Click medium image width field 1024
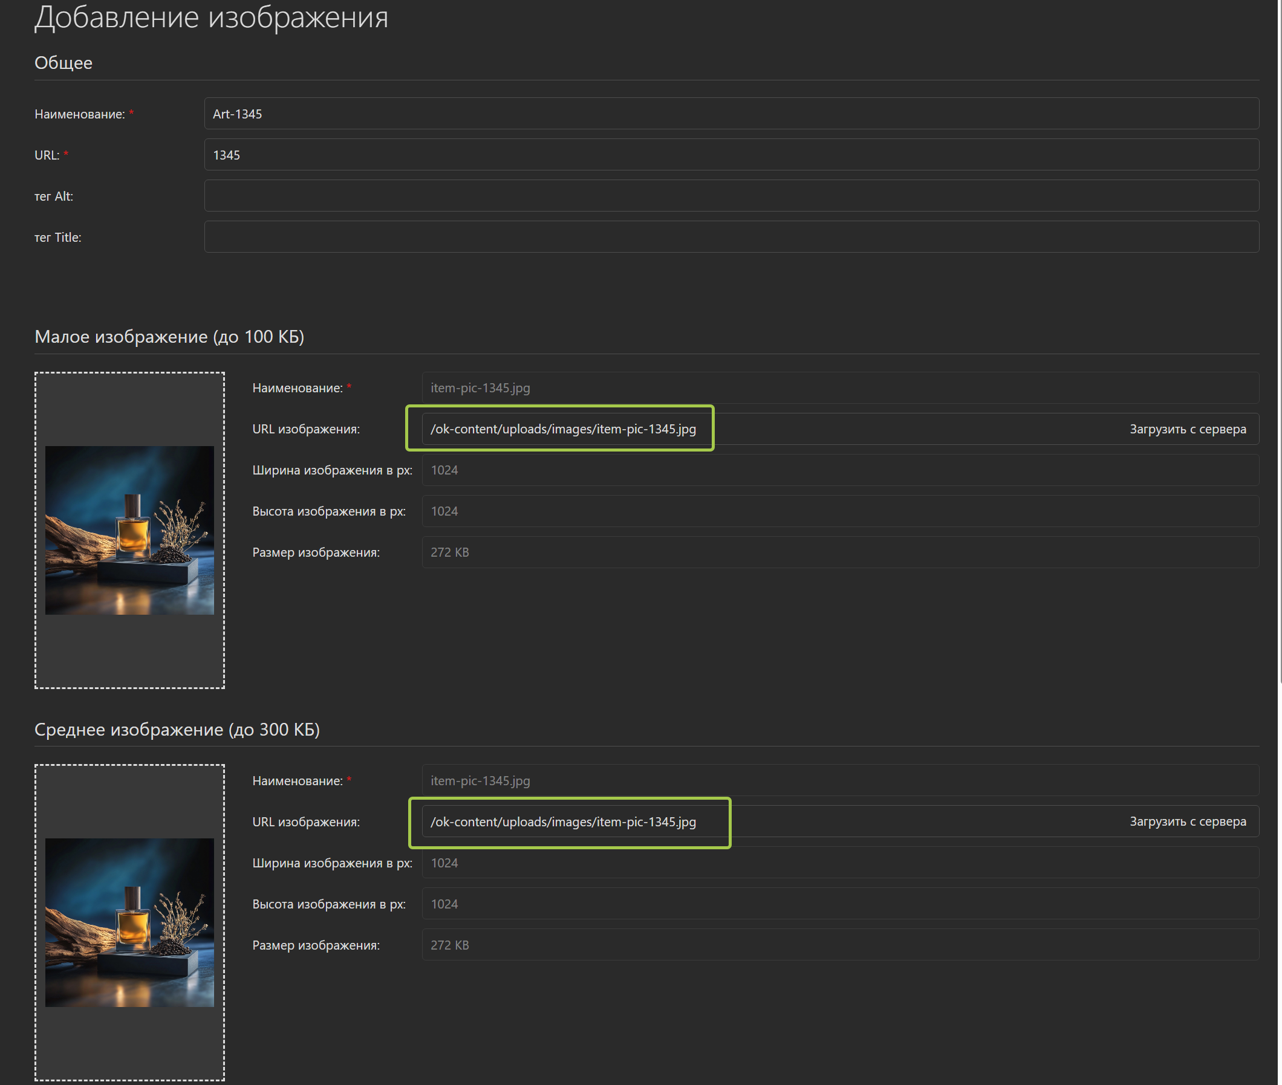 (839, 863)
